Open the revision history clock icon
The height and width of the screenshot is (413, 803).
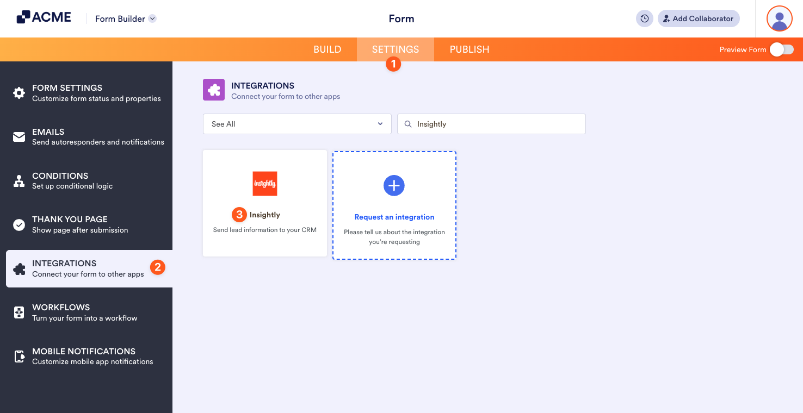pos(644,18)
